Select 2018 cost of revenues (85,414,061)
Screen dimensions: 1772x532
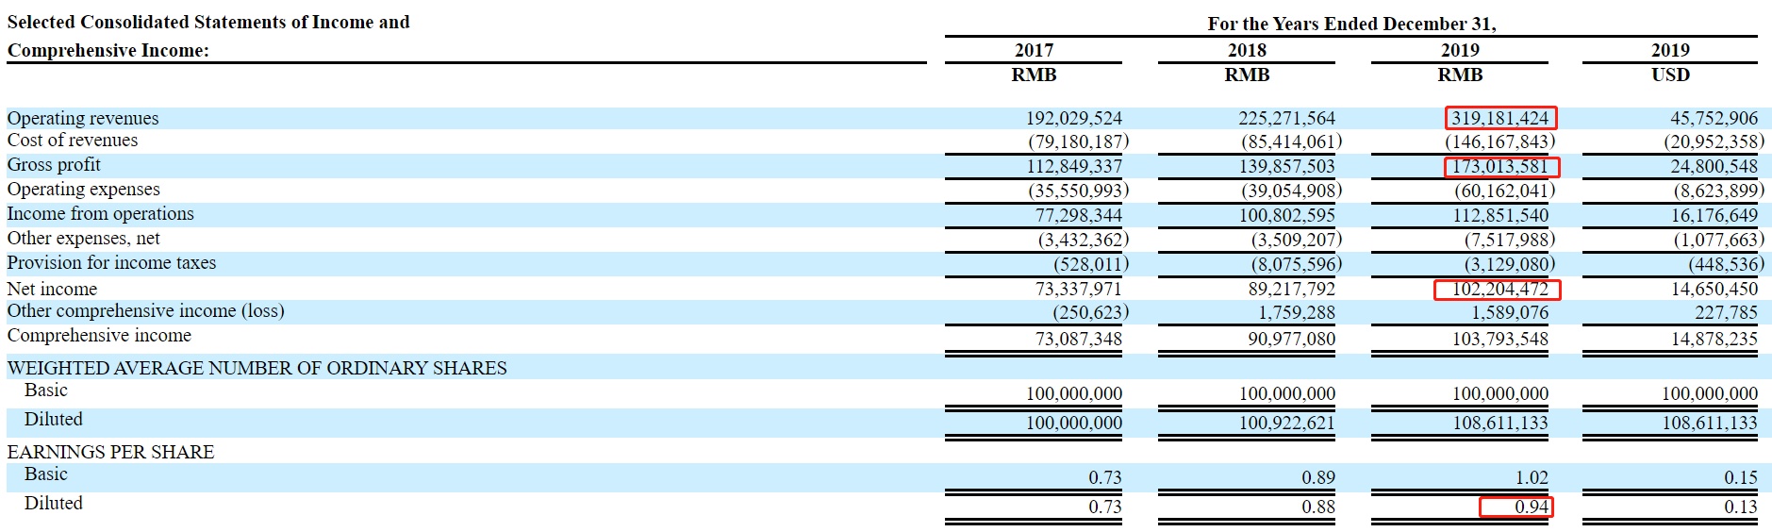[1292, 142]
